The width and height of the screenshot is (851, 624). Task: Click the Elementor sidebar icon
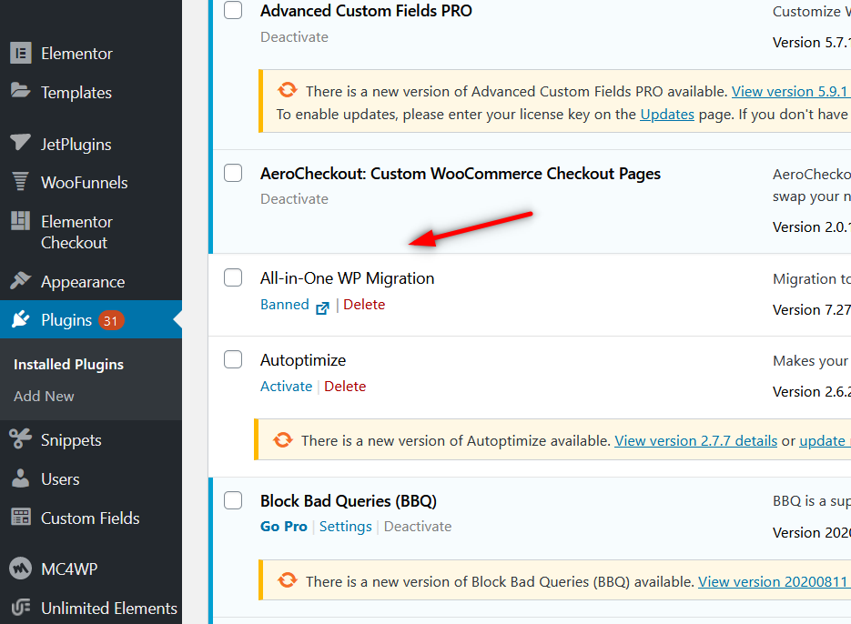click(21, 54)
